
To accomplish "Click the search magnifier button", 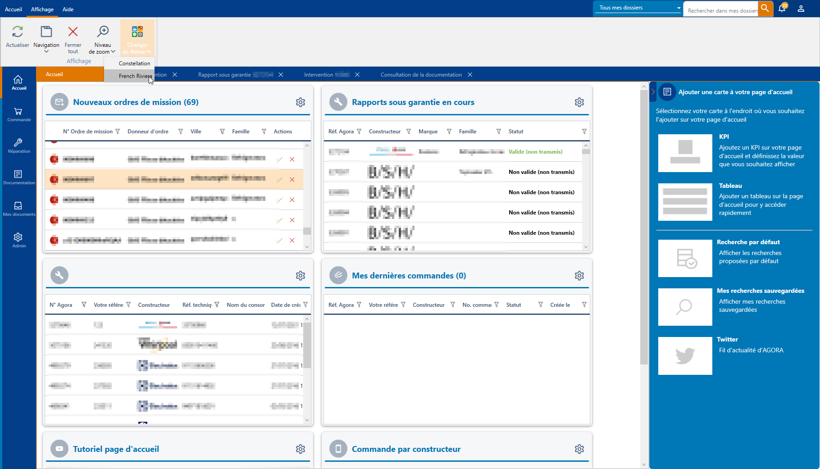I will [x=765, y=9].
